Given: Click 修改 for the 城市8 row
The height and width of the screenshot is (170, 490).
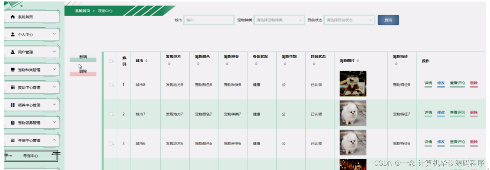Looking at the screenshot, I should 441,83.
